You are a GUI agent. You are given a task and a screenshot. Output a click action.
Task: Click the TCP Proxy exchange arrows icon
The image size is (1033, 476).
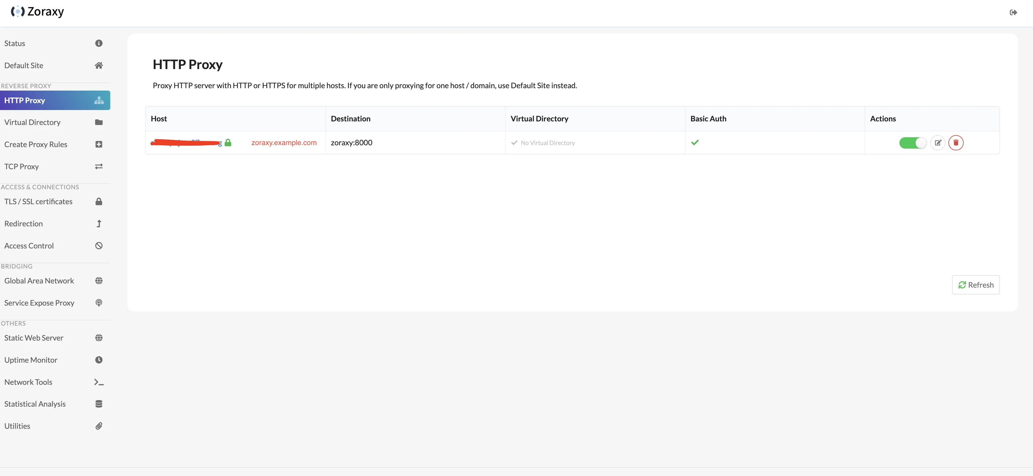click(x=99, y=167)
